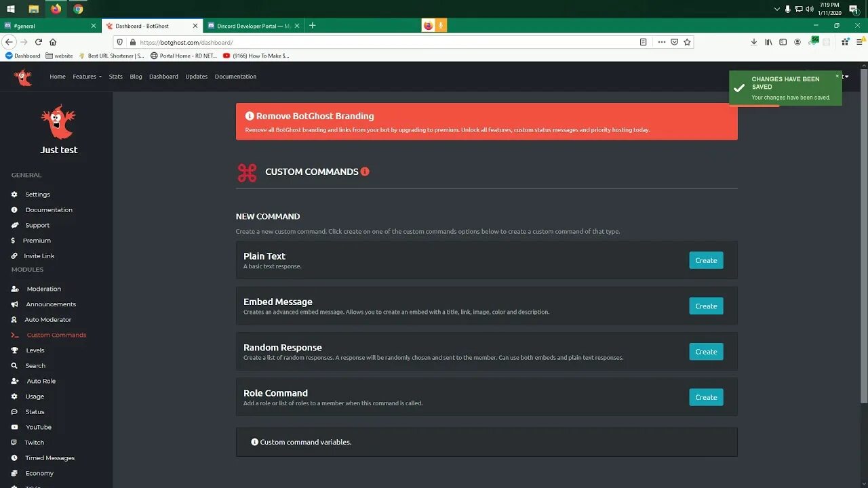Open the Firefox library icon
This screenshot has height=488, width=868.
(x=768, y=42)
